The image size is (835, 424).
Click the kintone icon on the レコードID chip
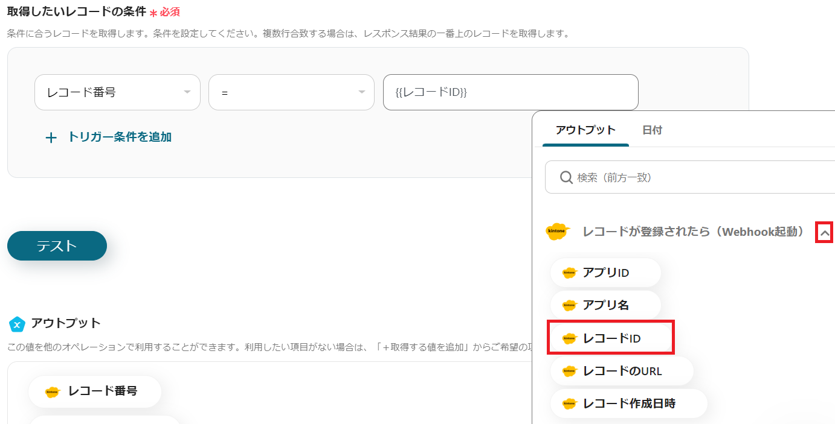[x=570, y=338]
